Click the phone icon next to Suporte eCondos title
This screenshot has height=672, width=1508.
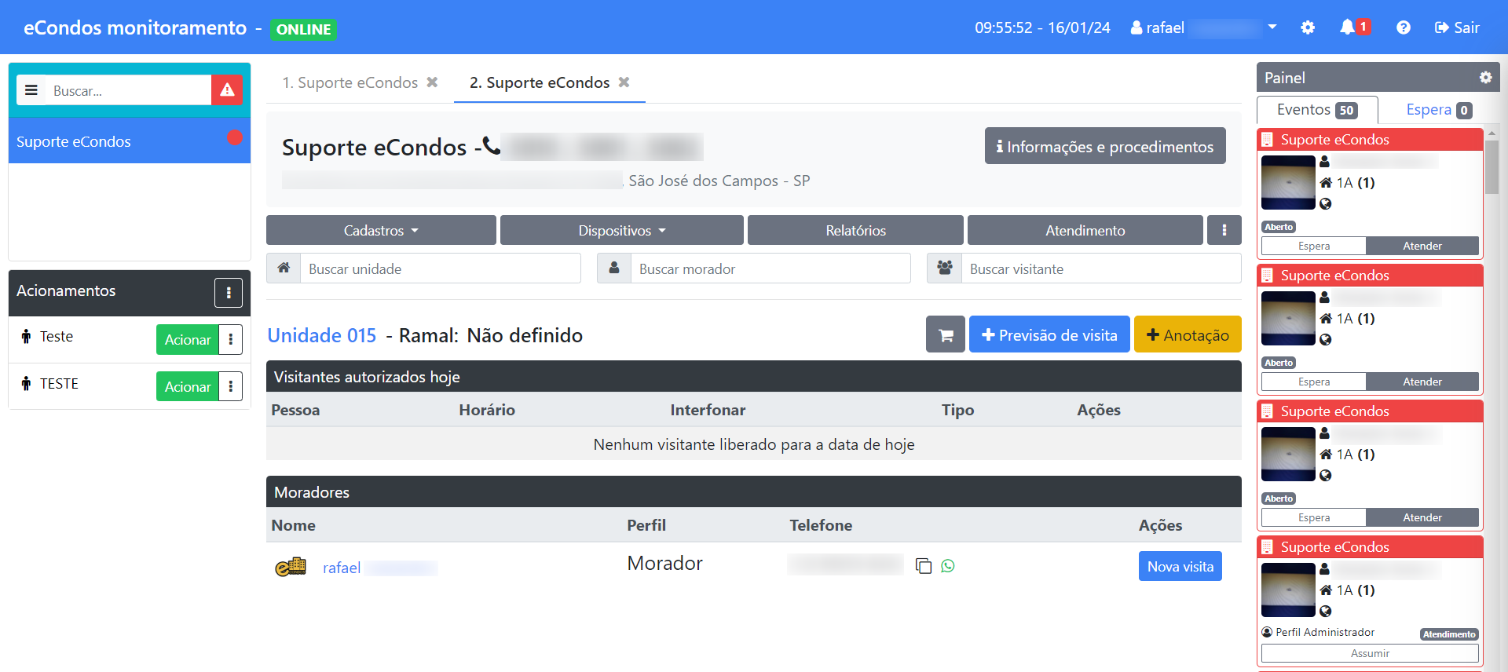pyautogui.click(x=491, y=146)
